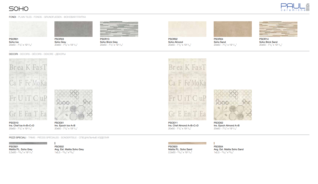318x184 pixels.
Task: Select the Soho Ice tile swatch
Action: pyautogui.click(x=28, y=29)
